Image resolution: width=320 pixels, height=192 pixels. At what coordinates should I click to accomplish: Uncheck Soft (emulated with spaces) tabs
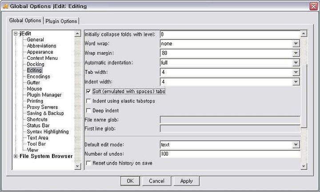88,92
